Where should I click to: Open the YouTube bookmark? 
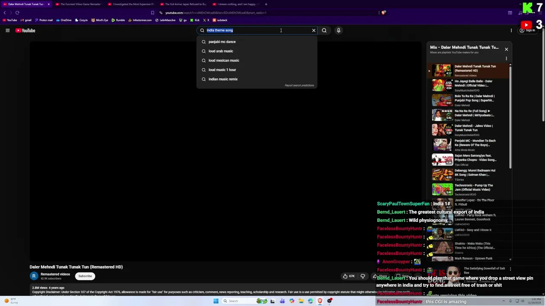coord(10,20)
